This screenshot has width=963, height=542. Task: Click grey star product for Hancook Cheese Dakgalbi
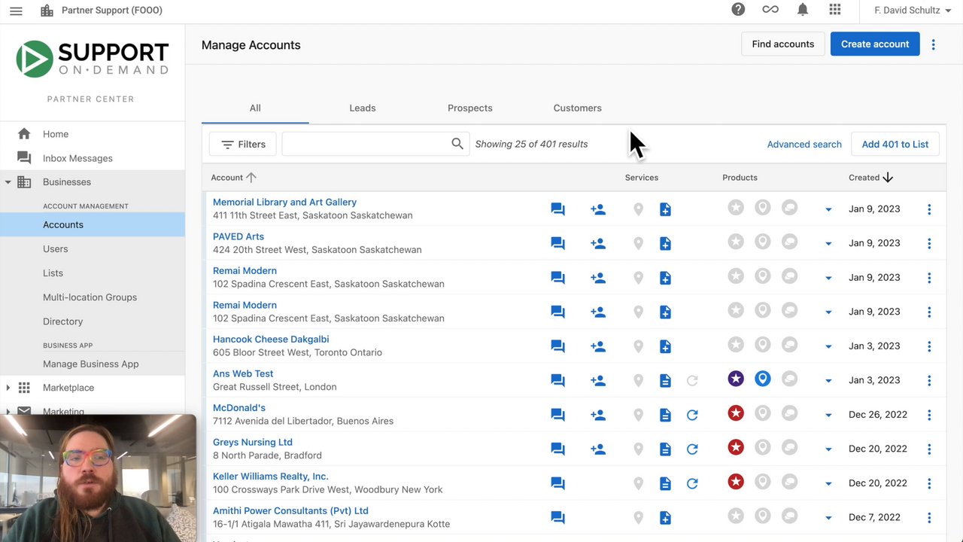(736, 345)
